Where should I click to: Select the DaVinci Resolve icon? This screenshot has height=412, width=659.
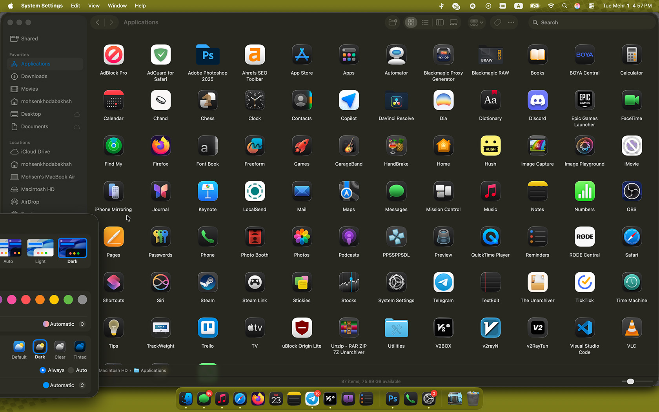pos(396,100)
